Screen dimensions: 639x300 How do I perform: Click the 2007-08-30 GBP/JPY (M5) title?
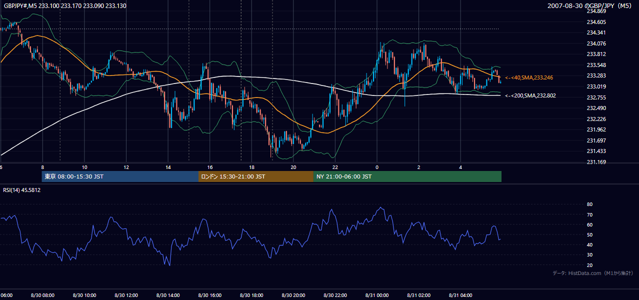[590, 6]
